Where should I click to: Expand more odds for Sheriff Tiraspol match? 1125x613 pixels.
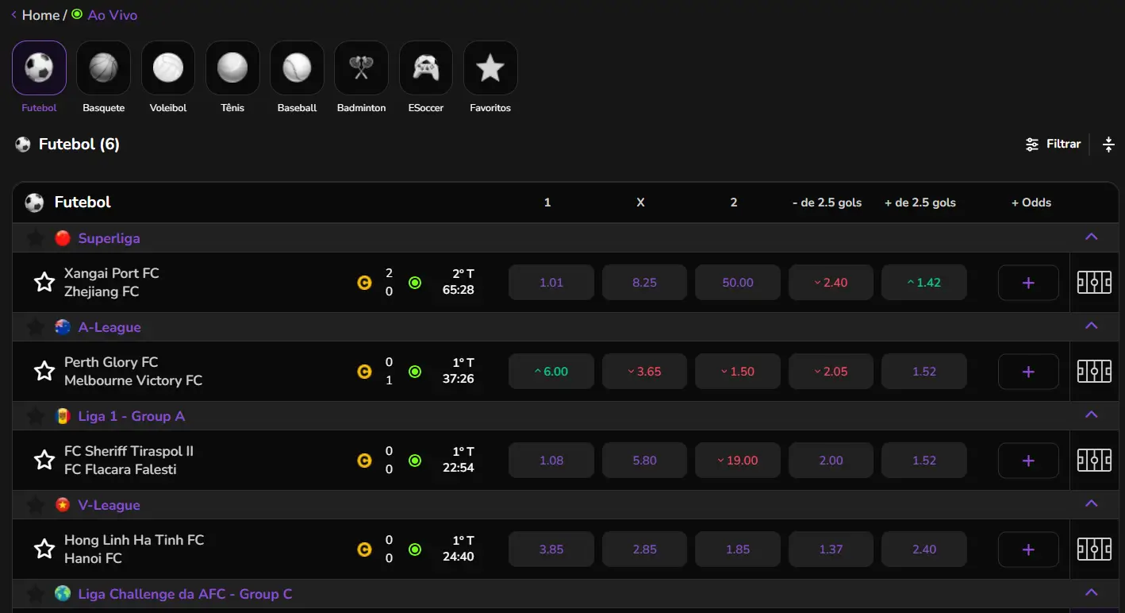(x=1028, y=461)
